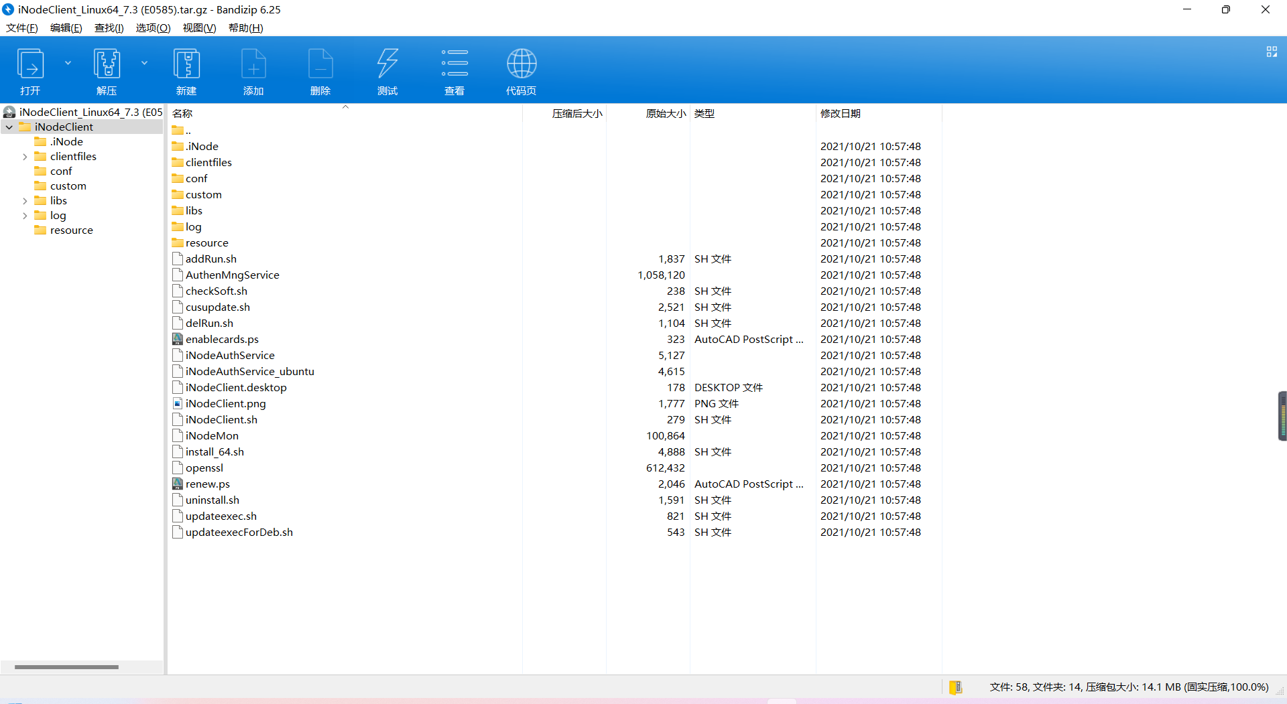This screenshot has height=704, width=1287.
Task: Toggle the toolbar layout grid icon
Action: point(1272,52)
